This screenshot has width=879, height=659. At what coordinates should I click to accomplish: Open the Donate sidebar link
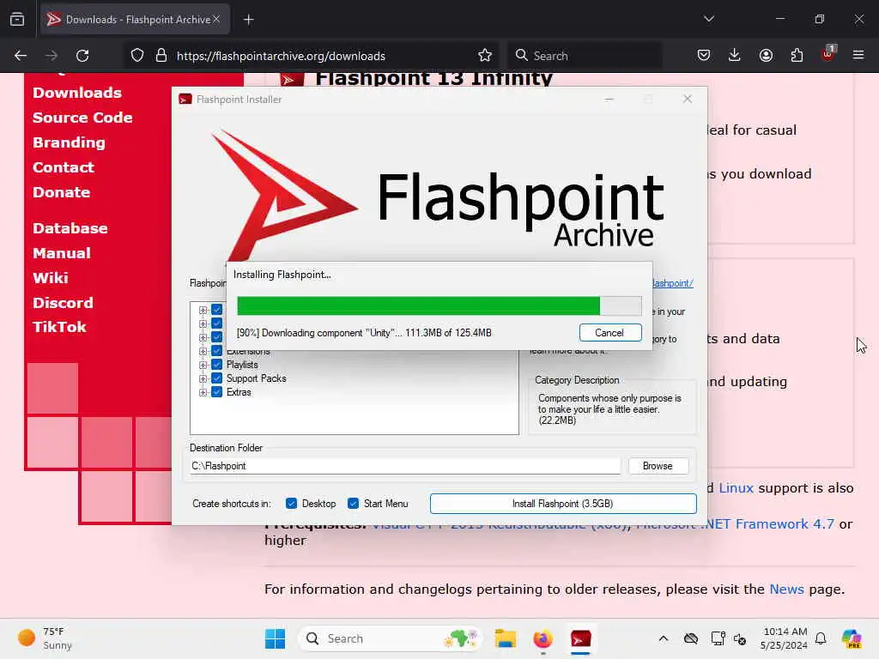pyautogui.click(x=61, y=192)
